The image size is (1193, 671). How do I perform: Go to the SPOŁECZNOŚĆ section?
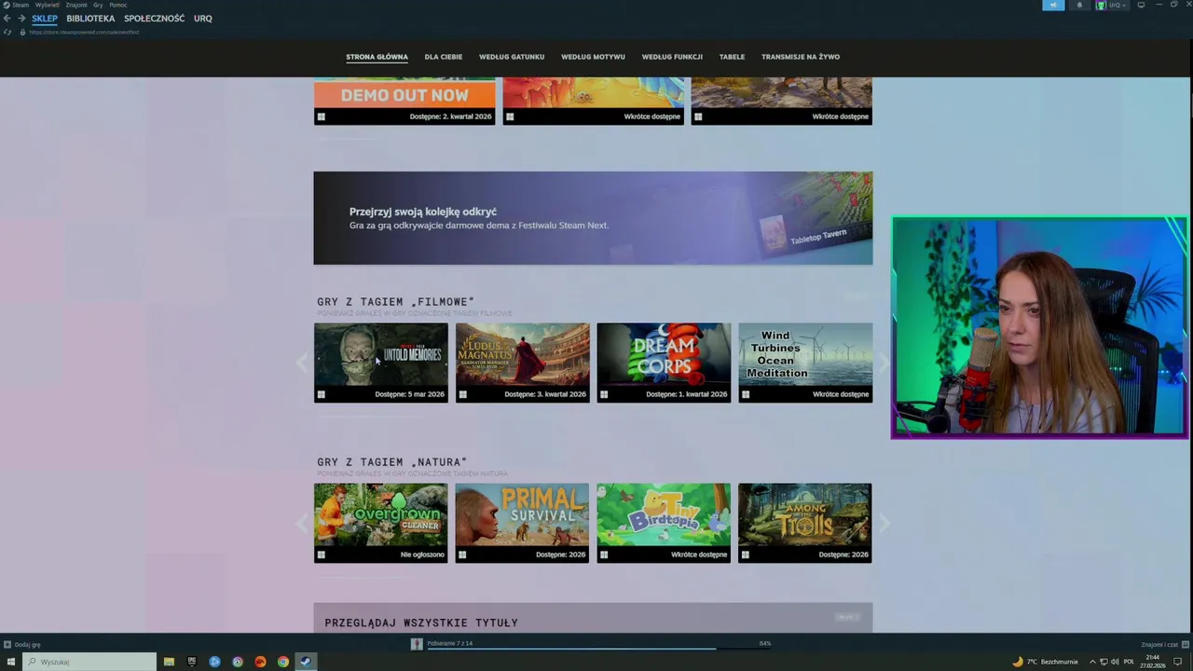point(154,19)
